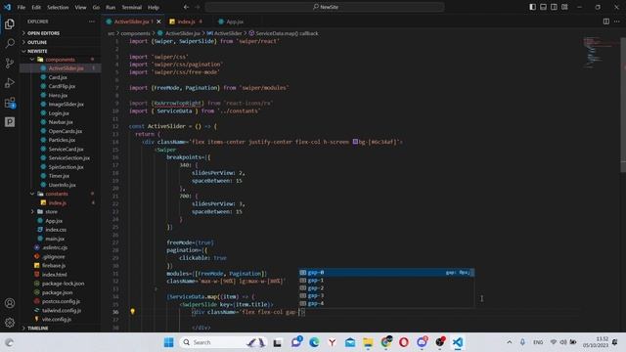
Task: Toggle the secondary side bar layout icon
Action: [554, 7]
